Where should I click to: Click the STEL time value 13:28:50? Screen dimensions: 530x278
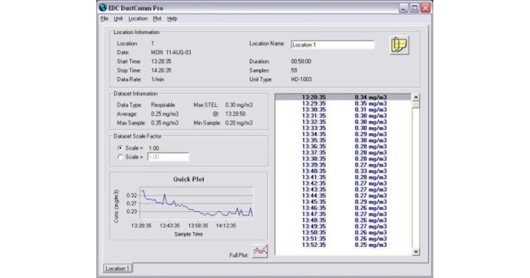coord(235,114)
